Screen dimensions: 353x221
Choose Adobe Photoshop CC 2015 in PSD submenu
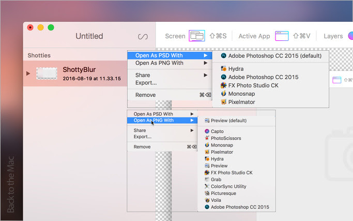point(271,77)
